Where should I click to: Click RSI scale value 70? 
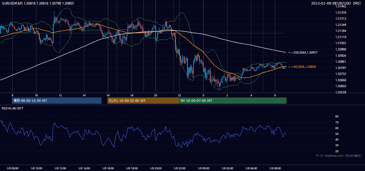(337, 122)
